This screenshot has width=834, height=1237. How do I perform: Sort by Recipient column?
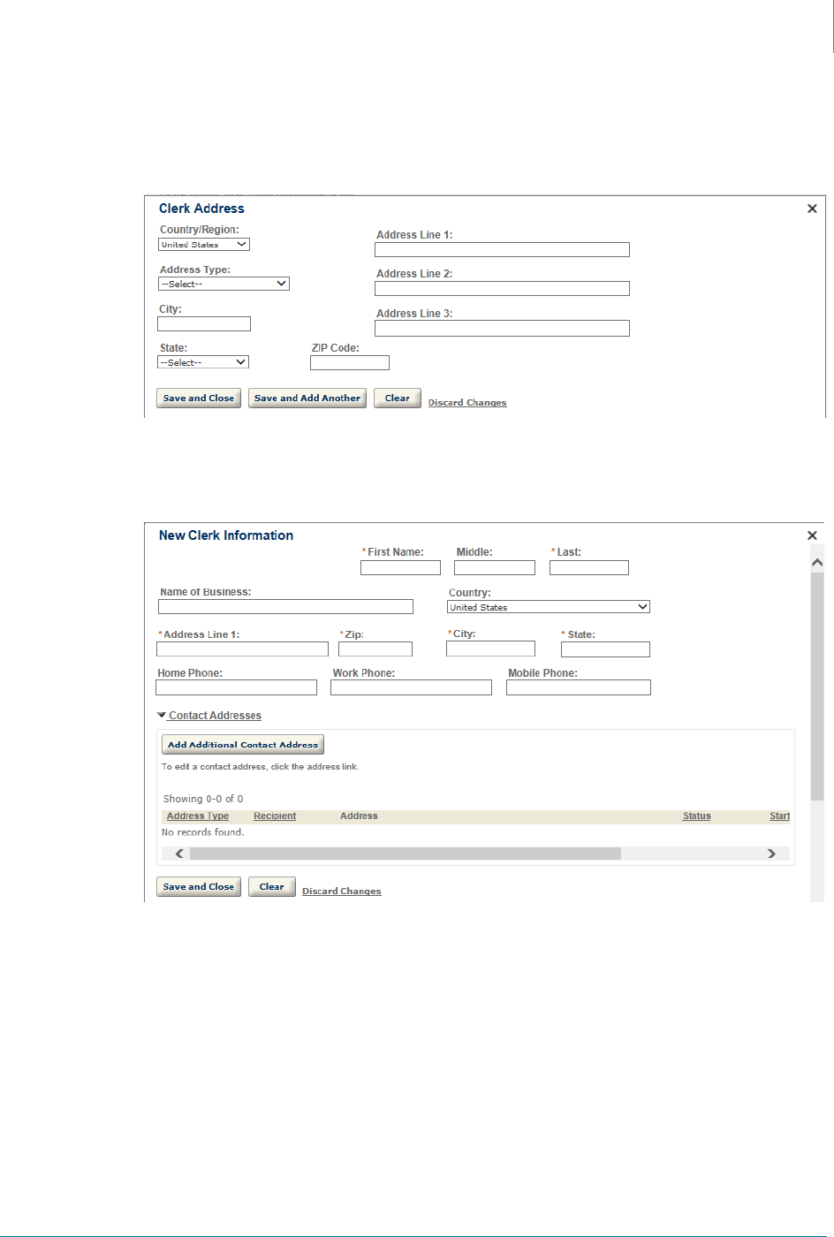(275, 816)
